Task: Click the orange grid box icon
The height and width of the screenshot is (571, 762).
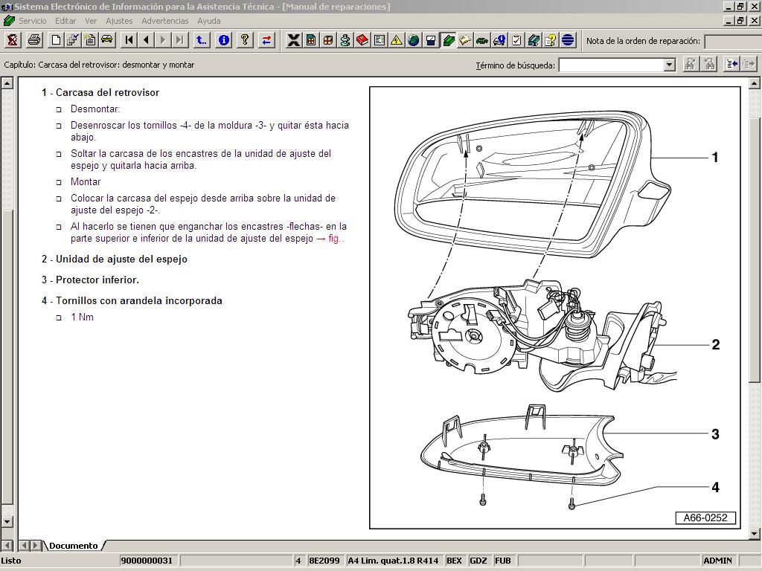Action: click(x=328, y=40)
